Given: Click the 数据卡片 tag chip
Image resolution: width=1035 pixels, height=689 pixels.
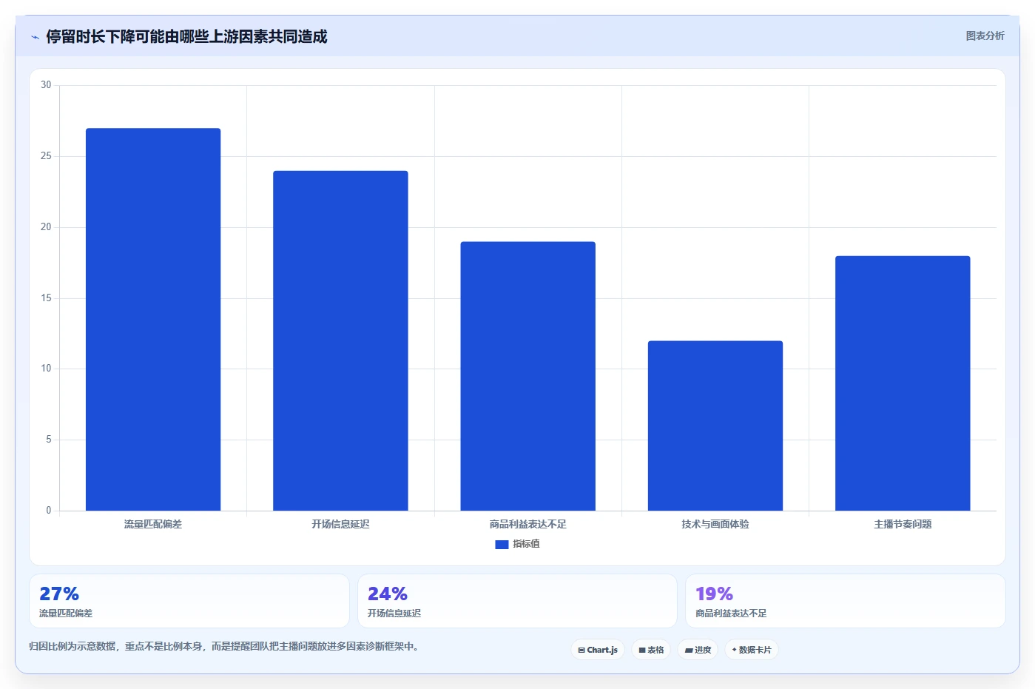Looking at the screenshot, I should (x=752, y=650).
